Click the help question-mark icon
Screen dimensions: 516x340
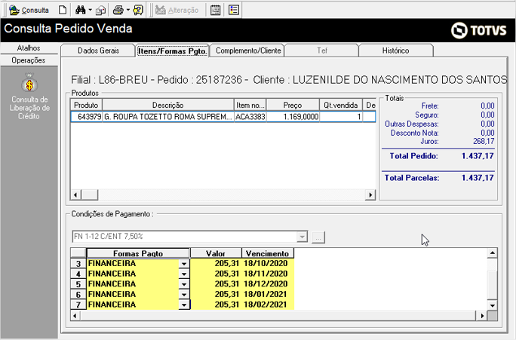pos(138,11)
